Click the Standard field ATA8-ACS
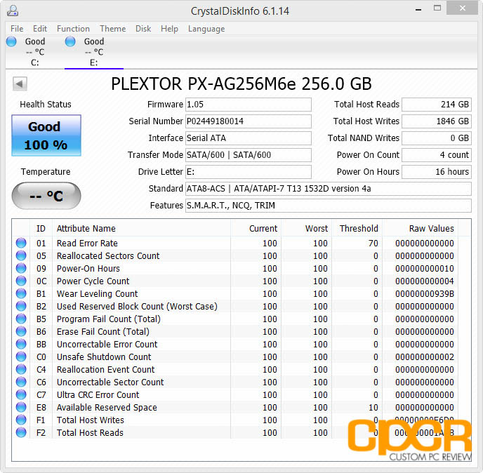Viewport: 483px width, 473px height. coord(329,189)
